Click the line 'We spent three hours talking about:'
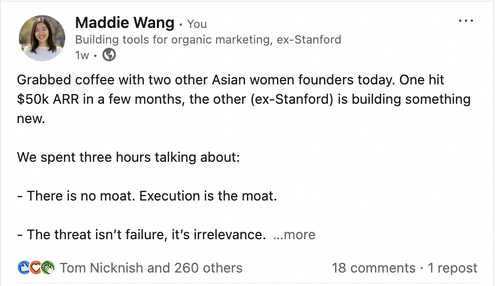This screenshot has width=496, height=286. pyautogui.click(x=128, y=157)
